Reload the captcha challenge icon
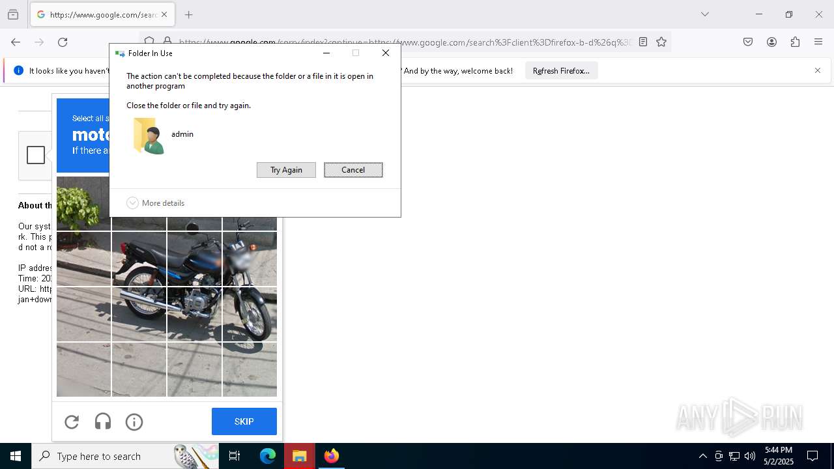The height and width of the screenshot is (469, 834). point(72,422)
